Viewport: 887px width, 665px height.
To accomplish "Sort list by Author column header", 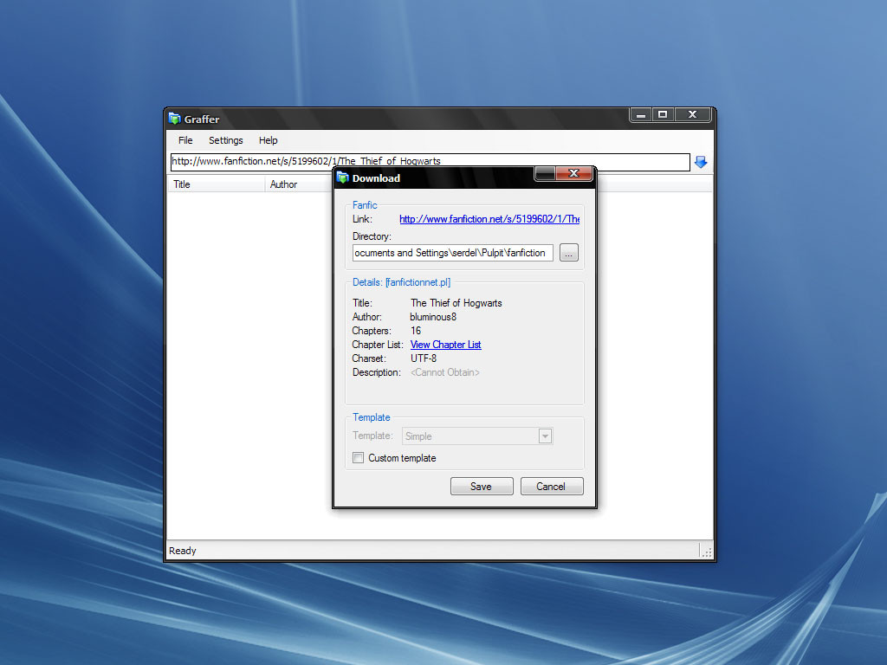I will 298,184.
